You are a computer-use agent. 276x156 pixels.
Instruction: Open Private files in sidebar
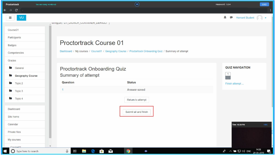[x=25, y=132]
